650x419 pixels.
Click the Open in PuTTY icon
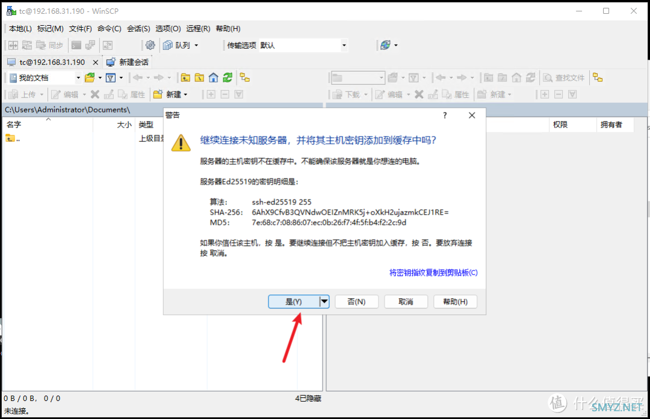tap(90, 45)
